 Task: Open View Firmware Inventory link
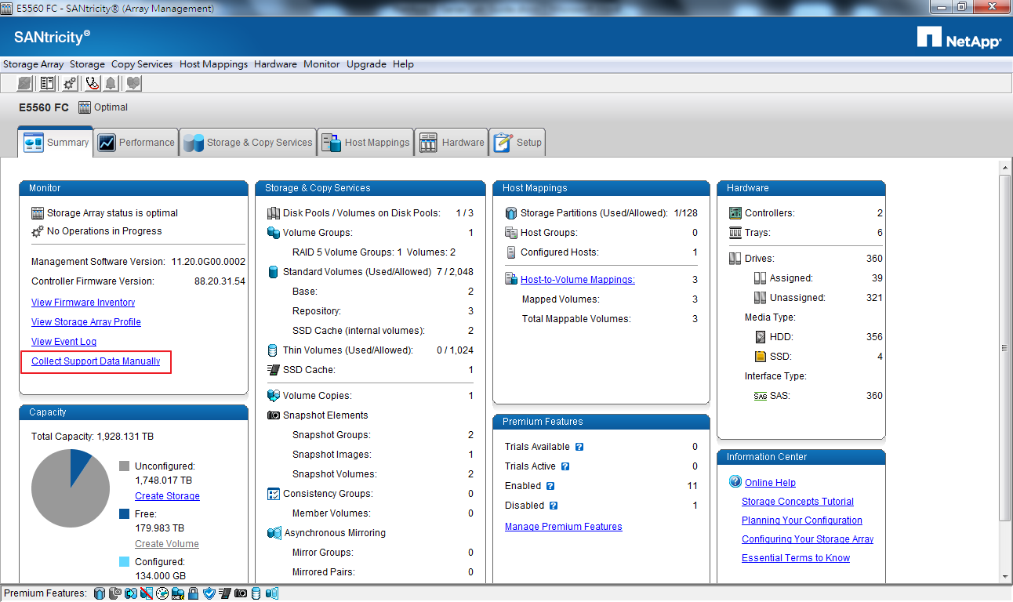coord(83,303)
